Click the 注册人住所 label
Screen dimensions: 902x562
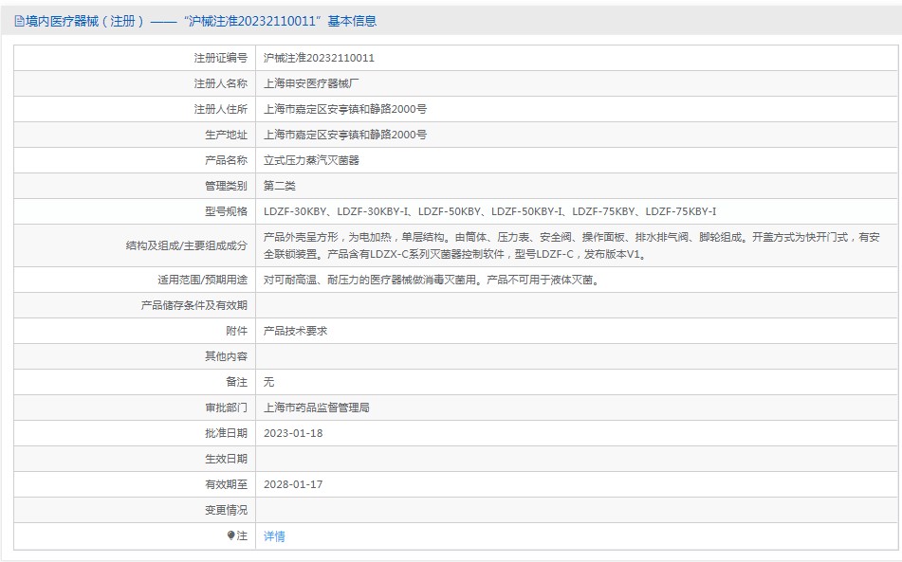pos(220,109)
